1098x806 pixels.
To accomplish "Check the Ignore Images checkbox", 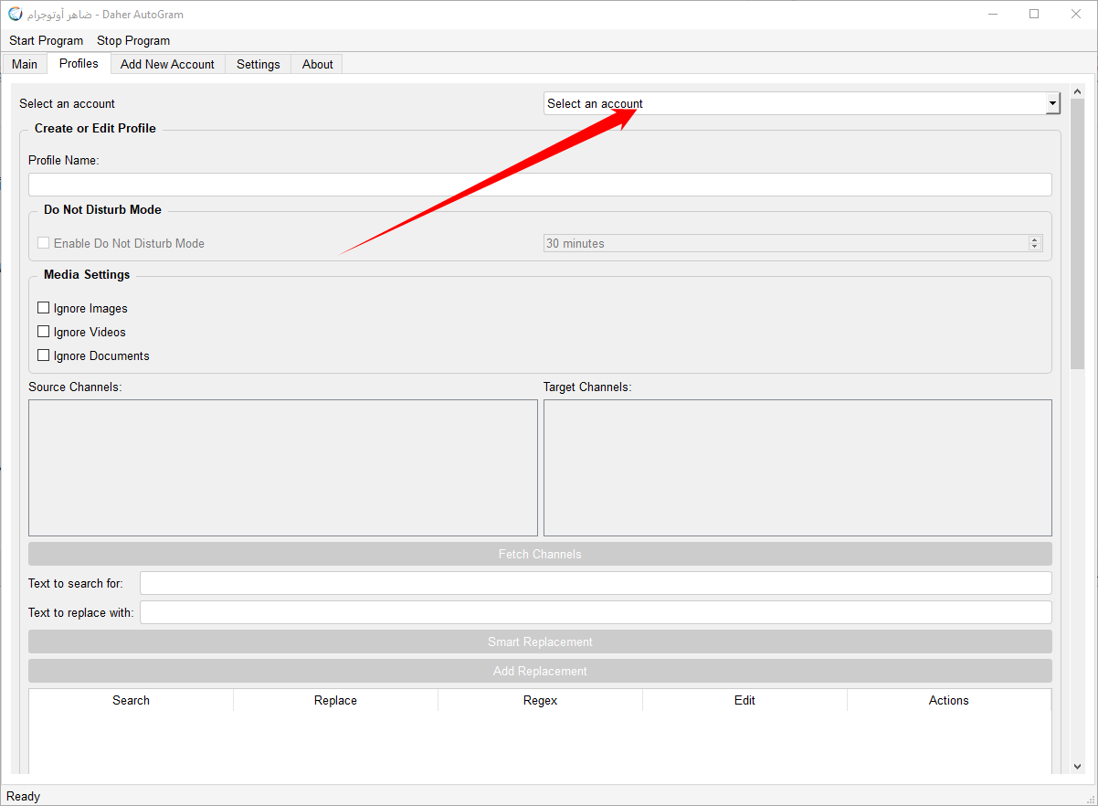I will pyautogui.click(x=44, y=308).
